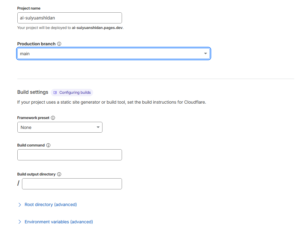300x227 pixels.
Task: Click the Root directory chevron icon
Action: (20, 204)
